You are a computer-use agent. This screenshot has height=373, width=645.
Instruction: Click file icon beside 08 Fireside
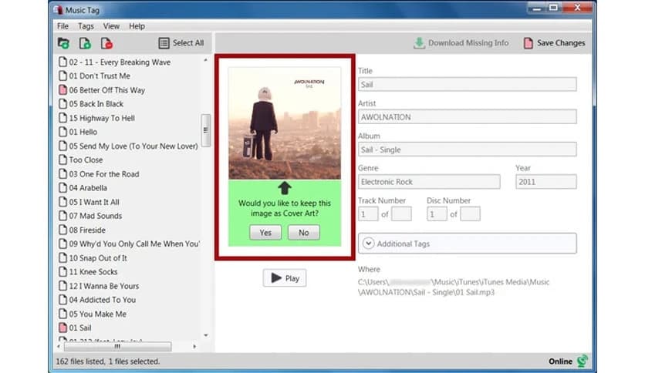62,230
